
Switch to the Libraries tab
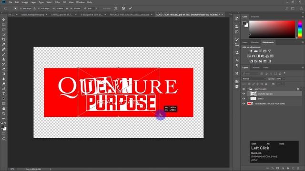coord(254,42)
